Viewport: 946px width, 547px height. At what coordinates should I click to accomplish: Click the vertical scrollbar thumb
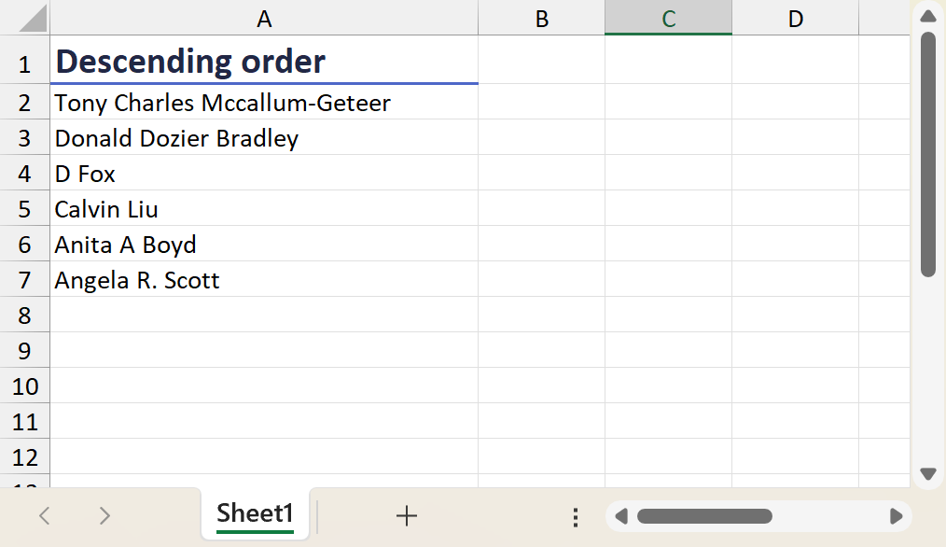pyautogui.click(x=927, y=154)
